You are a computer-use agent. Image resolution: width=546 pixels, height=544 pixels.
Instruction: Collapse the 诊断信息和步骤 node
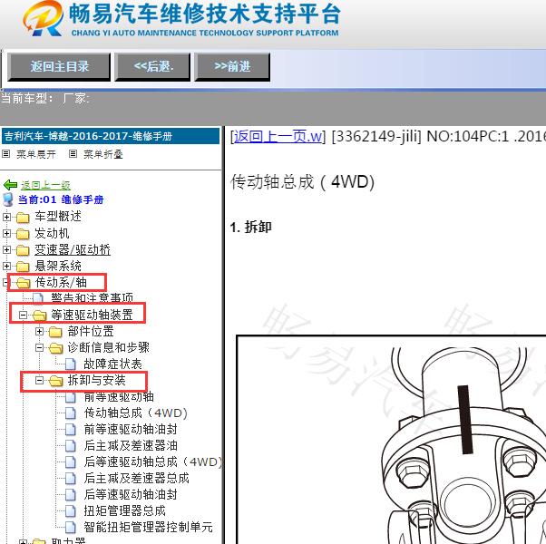click(x=39, y=347)
